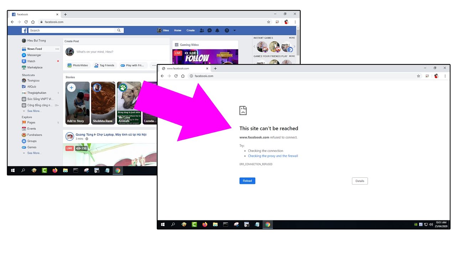Image resolution: width=456 pixels, height=256 pixels.
Task: Open Hieu Bui Trong profile in sidebar
Action: [x=34, y=41]
